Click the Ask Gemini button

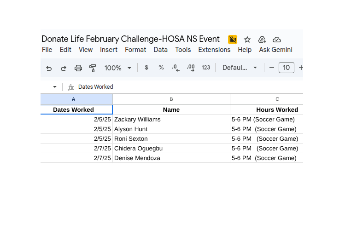click(275, 50)
